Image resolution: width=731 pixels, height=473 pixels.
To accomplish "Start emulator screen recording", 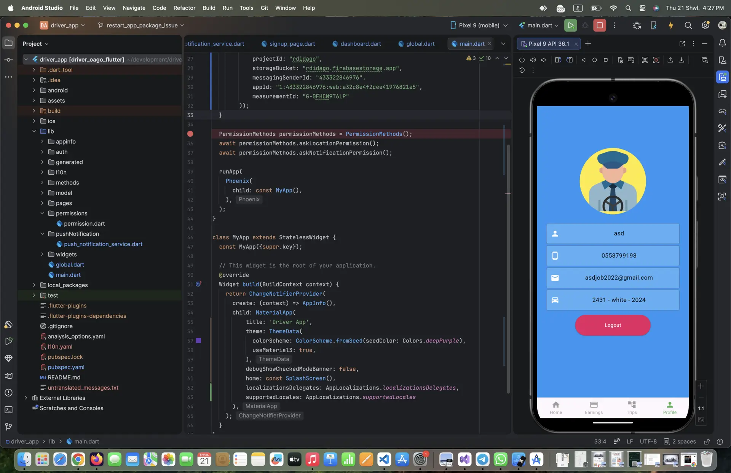I will click(x=656, y=60).
